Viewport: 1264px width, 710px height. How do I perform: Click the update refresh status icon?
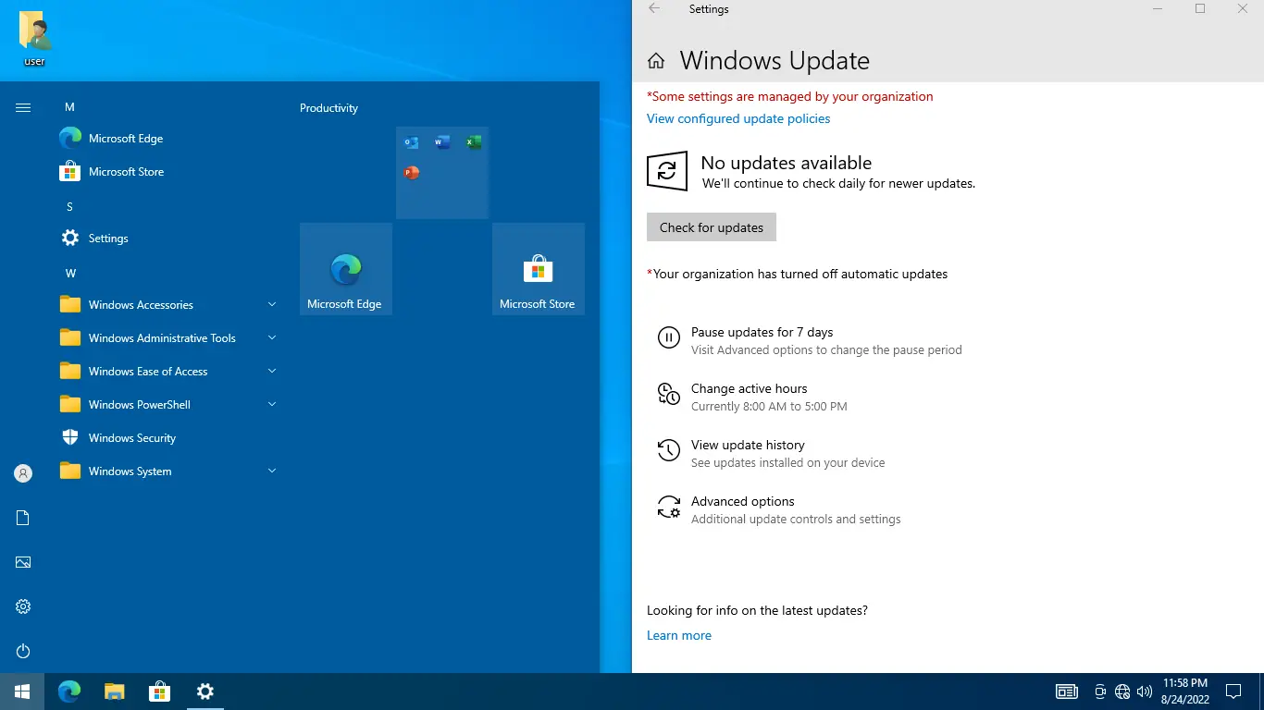coord(667,171)
